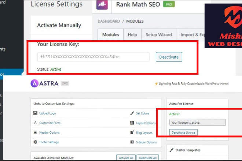The height and width of the screenshot is (161, 242).
Task: Click the Header Options icon
Action: [35, 132]
